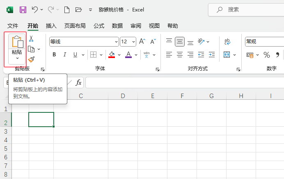This screenshot has width=284, height=179.
Task: Open the 对齐方式 dialog launcher
Action: [238, 69]
